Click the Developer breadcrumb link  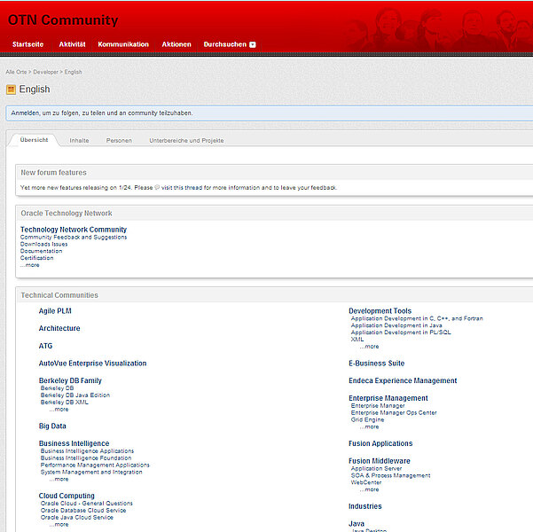tap(47, 72)
